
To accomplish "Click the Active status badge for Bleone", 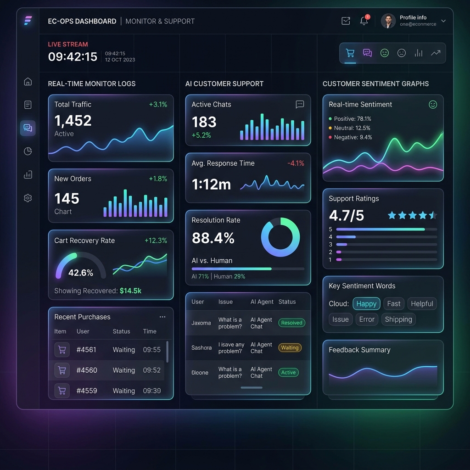I will click(288, 372).
